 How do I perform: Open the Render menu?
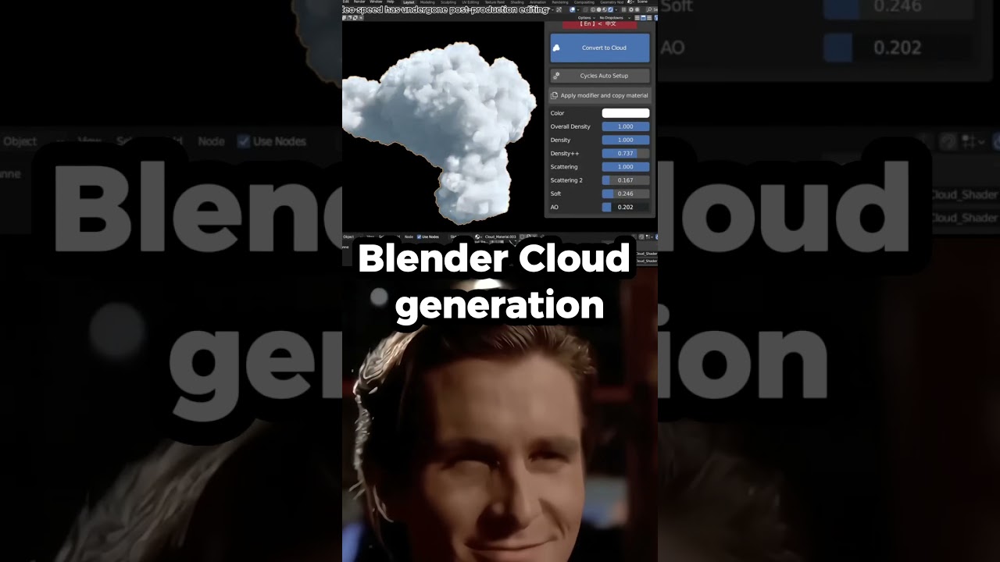(359, 2)
